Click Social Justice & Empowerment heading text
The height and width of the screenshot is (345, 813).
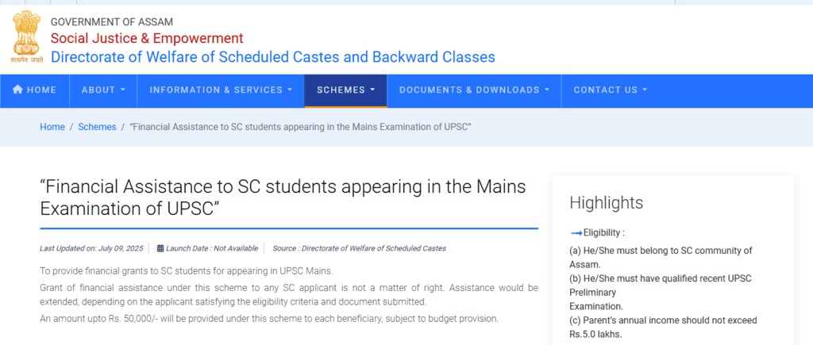point(147,38)
